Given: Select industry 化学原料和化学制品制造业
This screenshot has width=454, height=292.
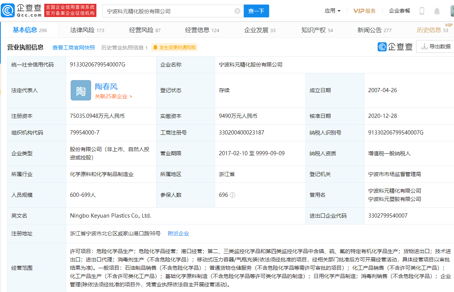Looking at the screenshot, I should click(x=102, y=174).
